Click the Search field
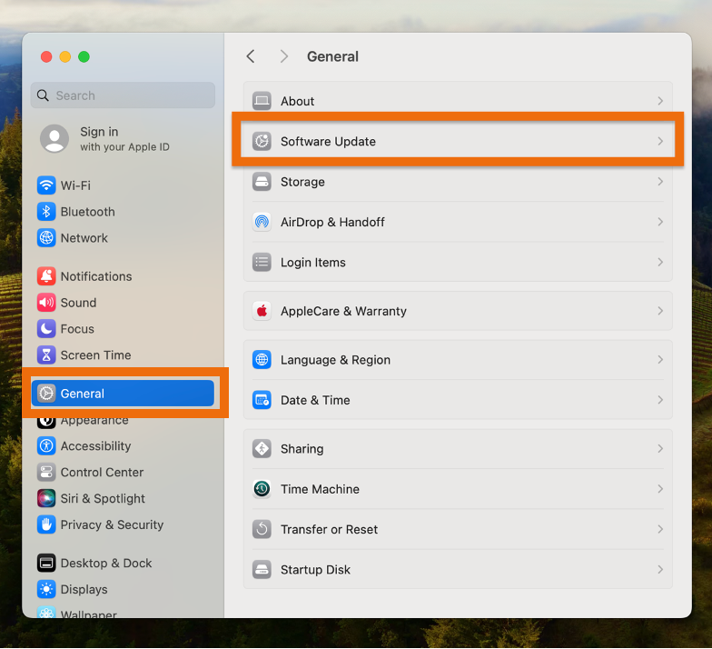This screenshot has height=649, width=712. [x=123, y=95]
